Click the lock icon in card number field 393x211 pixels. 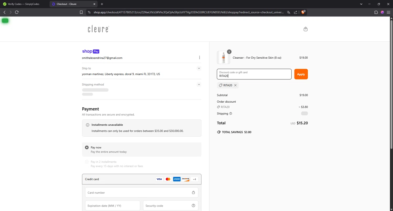coord(193,193)
